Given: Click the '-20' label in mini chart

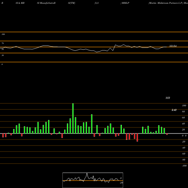Looking at the screenshot, I should [x=121, y=183].
